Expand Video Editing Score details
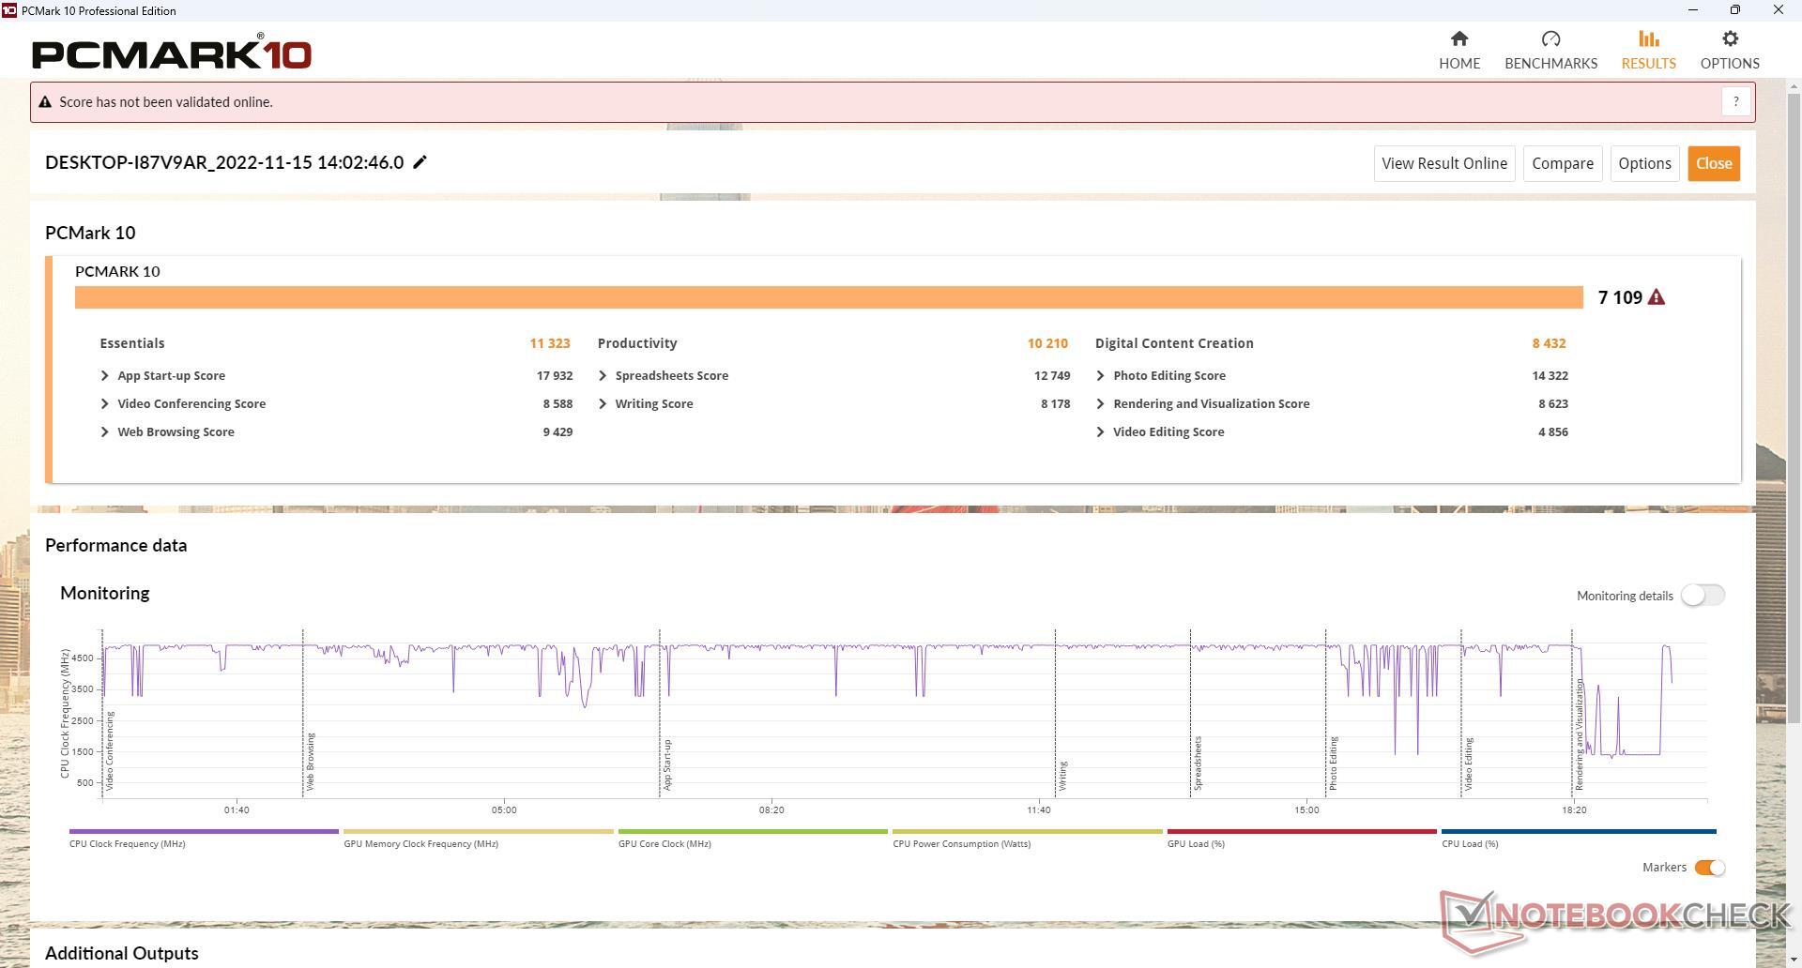This screenshot has height=968, width=1802. pos(1100,431)
